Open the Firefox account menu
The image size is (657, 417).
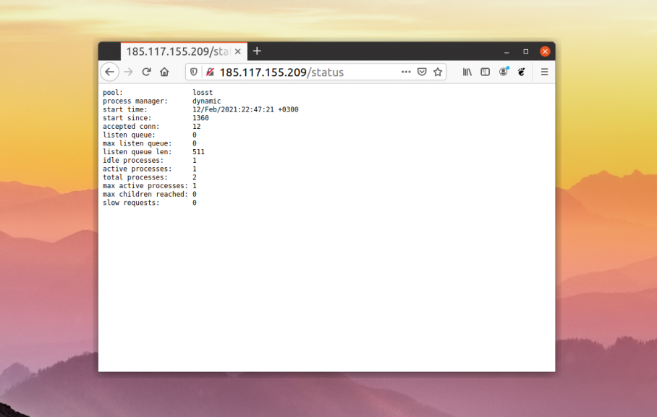coord(504,72)
